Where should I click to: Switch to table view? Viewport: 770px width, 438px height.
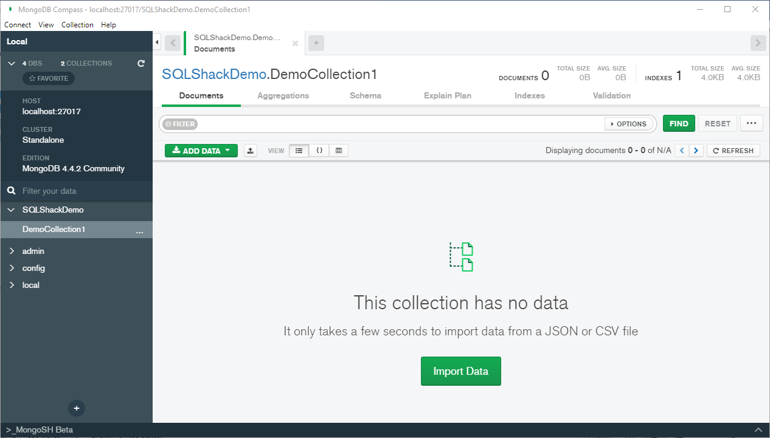point(339,151)
